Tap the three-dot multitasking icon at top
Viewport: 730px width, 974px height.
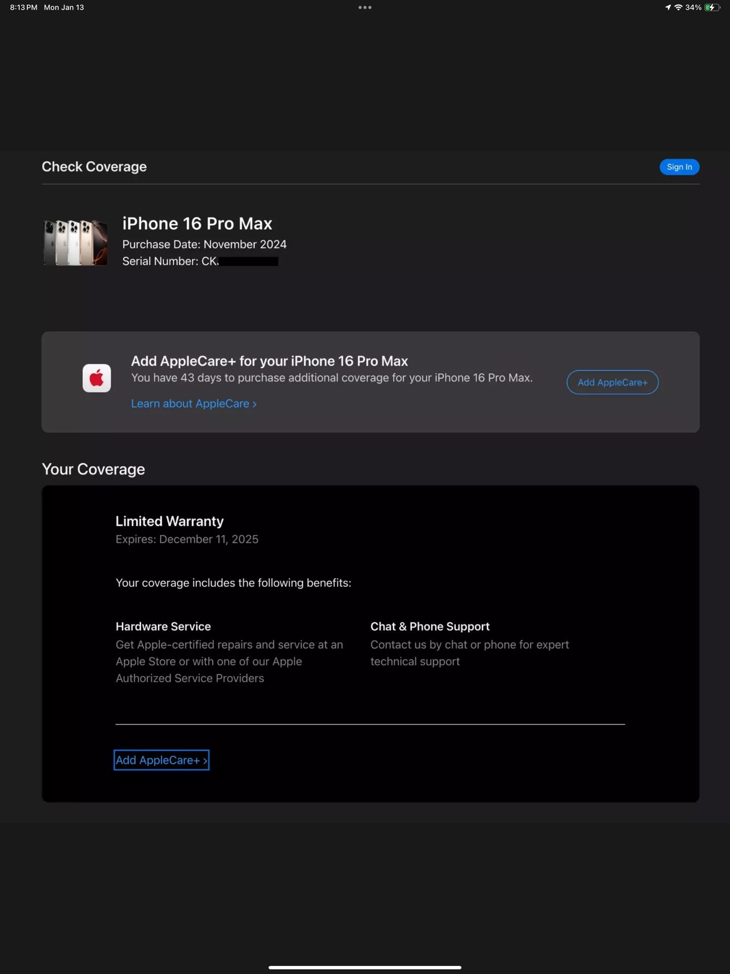[x=365, y=8]
